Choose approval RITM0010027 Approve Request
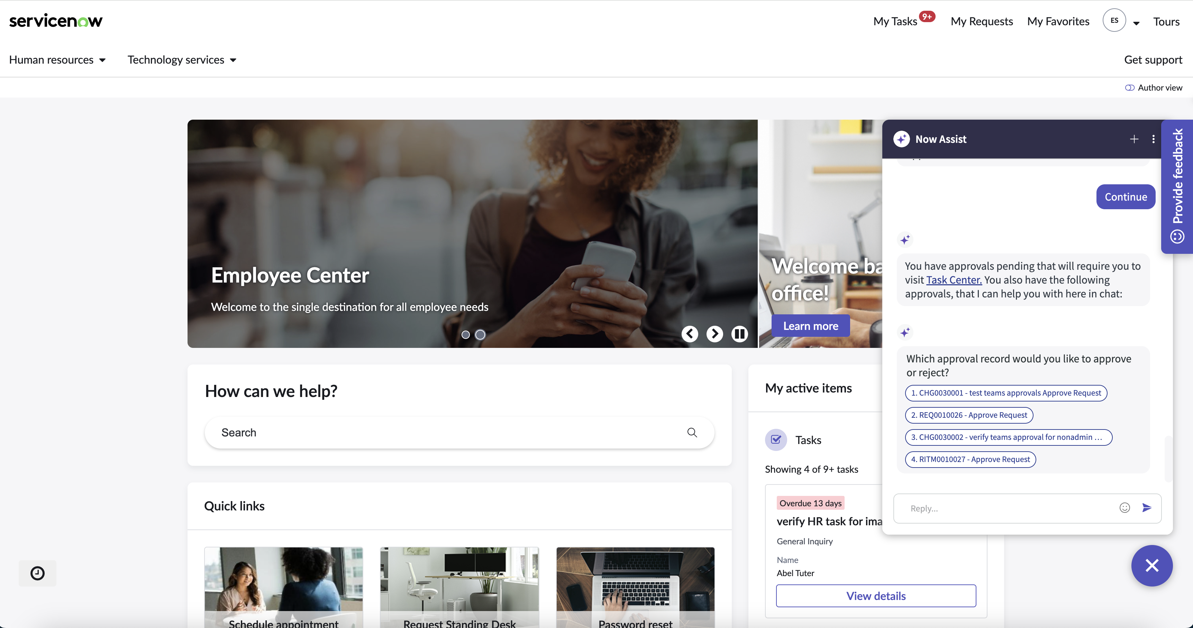The image size is (1193, 628). pos(970,459)
